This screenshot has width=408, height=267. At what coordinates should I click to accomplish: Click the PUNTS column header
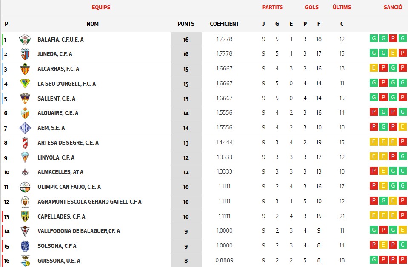click(x=186, y=24)
